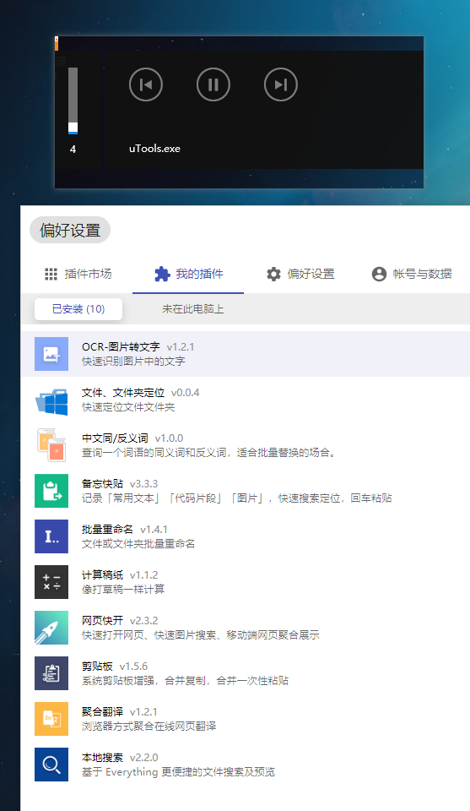Image resolution: width=470 pixels, height=811 pixels.
Task: Open the 偏好设置 gear tab
Action: [300, 274]
